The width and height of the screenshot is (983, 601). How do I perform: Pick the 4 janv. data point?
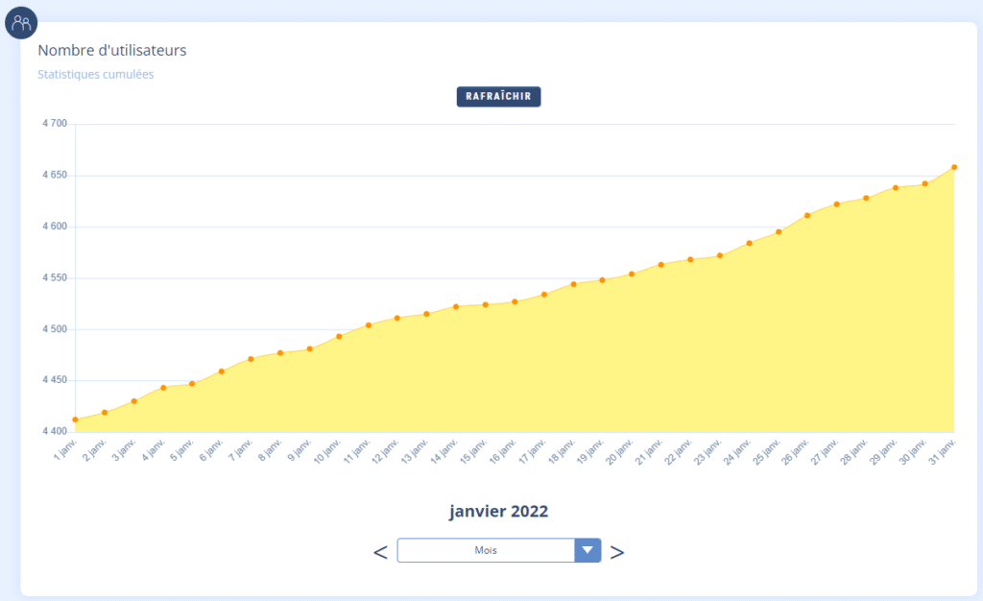(x=163, y=388)
